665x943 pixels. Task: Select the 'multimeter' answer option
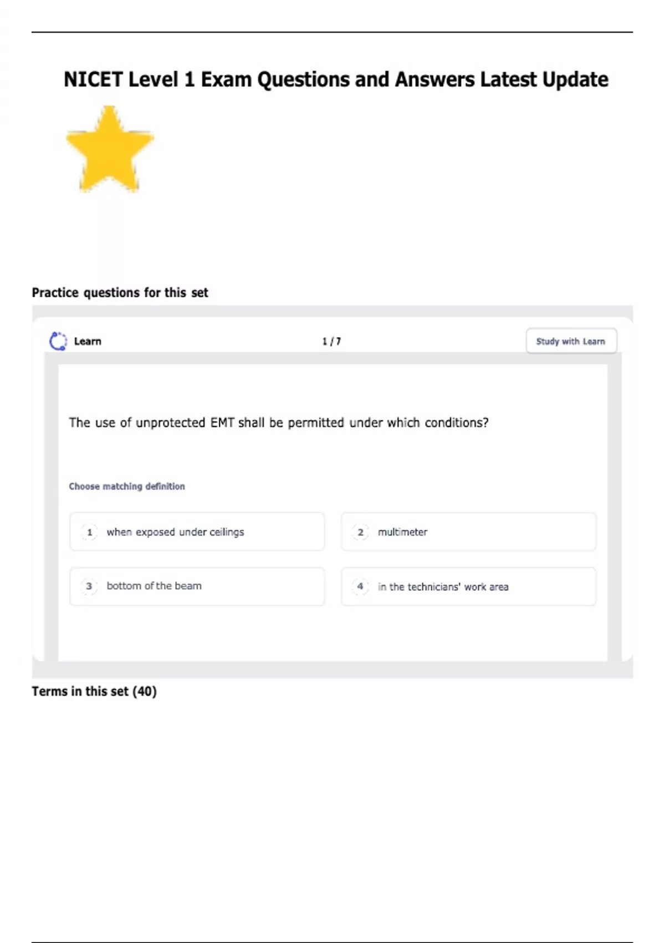tap(468, 531)
